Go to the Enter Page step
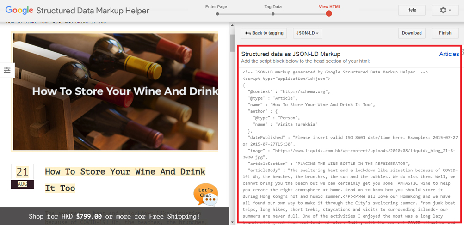This screenshot has width=464, height=225. pos(217,14)
